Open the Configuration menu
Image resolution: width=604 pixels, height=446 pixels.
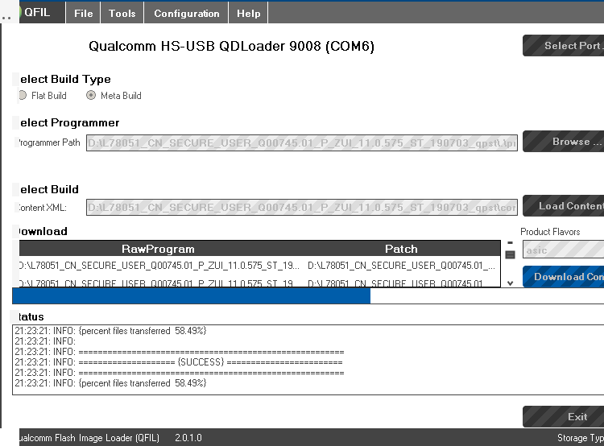[x=187, y=13]
